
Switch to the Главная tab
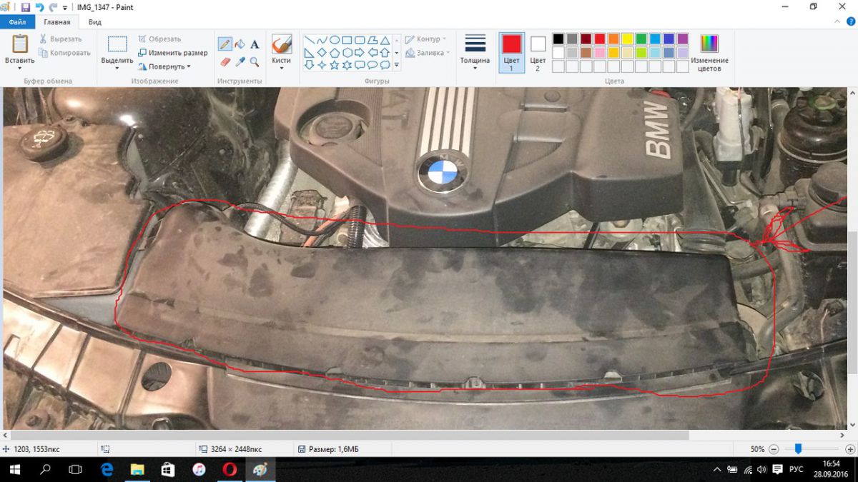(57, 22)
